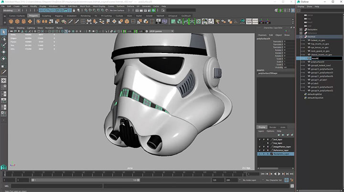Click the four-pane layout icon in left toolbox
Viewport: 344px width, 192px height.
coord(3,87)
